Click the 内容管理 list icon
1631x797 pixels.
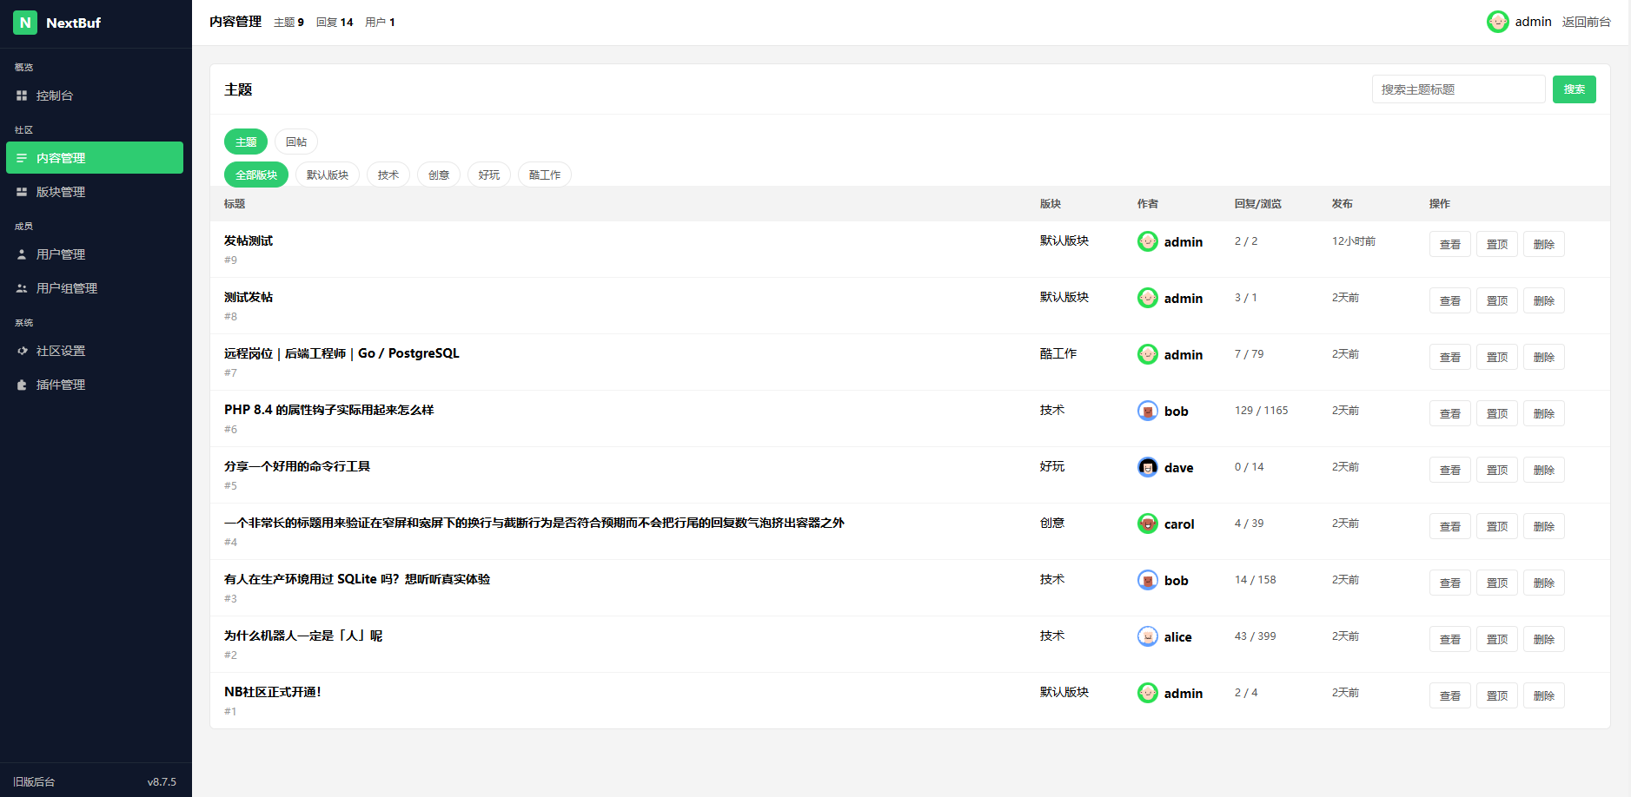pyautogui.click(x=22, y=158)
